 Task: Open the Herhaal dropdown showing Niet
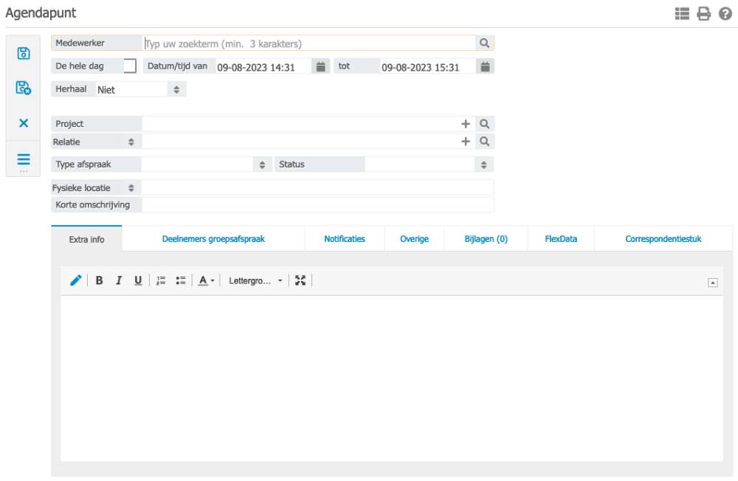[x=141, y=89]
